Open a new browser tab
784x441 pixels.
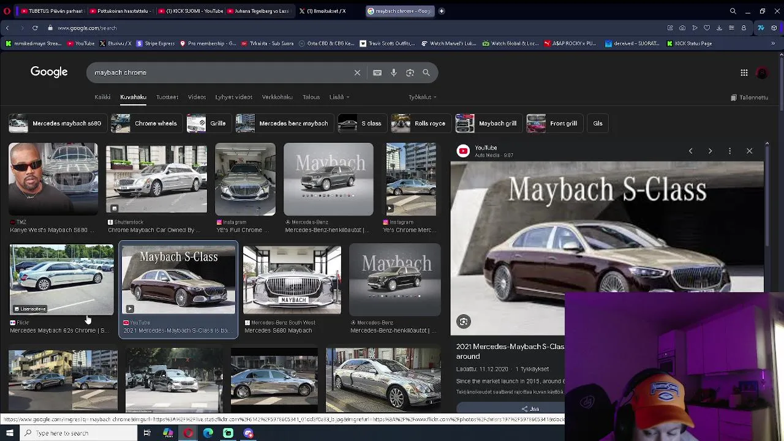pos(441,11)
